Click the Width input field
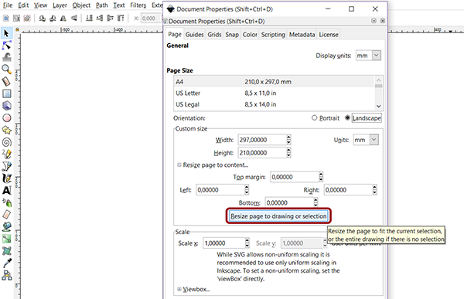 click(262, 140)
